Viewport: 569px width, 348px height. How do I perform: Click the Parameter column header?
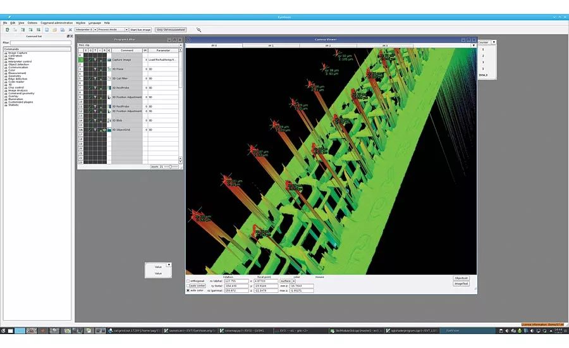(163, 51)
